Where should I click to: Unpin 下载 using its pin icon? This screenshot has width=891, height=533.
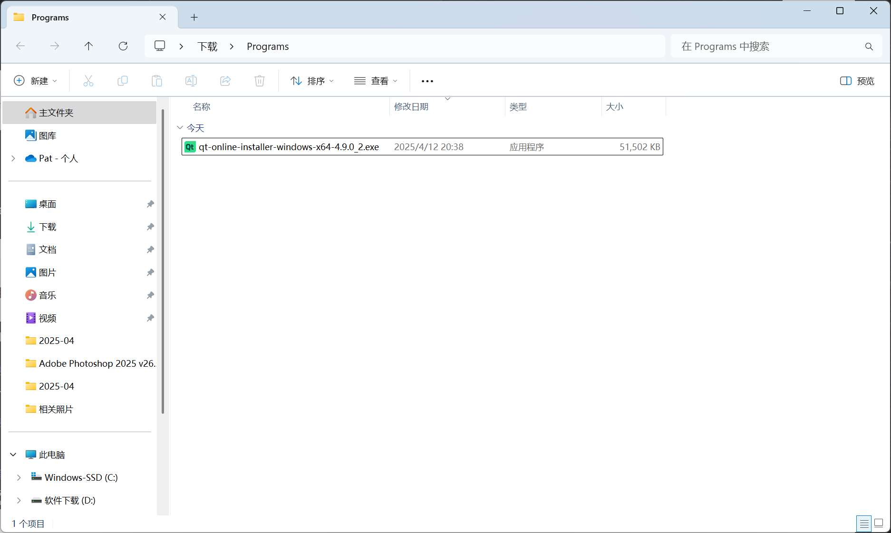point(150,227)
